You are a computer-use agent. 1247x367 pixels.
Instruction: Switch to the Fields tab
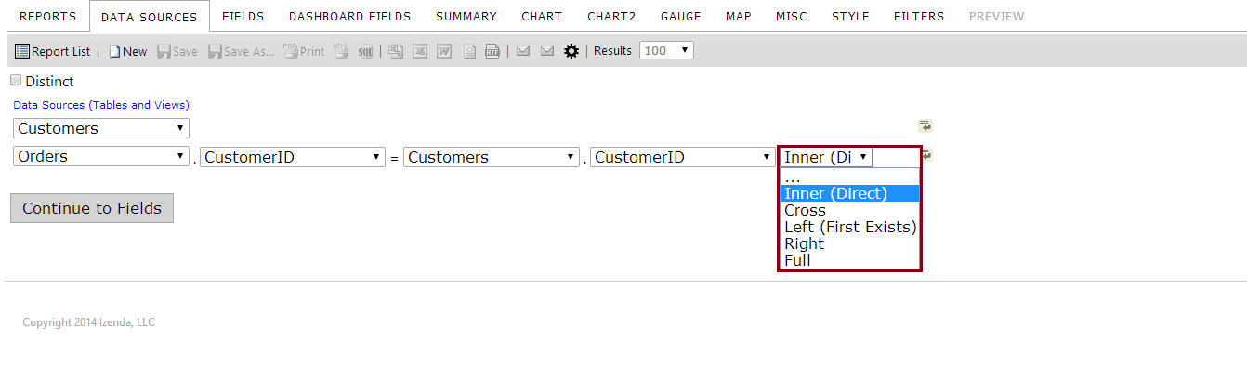tap(243, 16)
